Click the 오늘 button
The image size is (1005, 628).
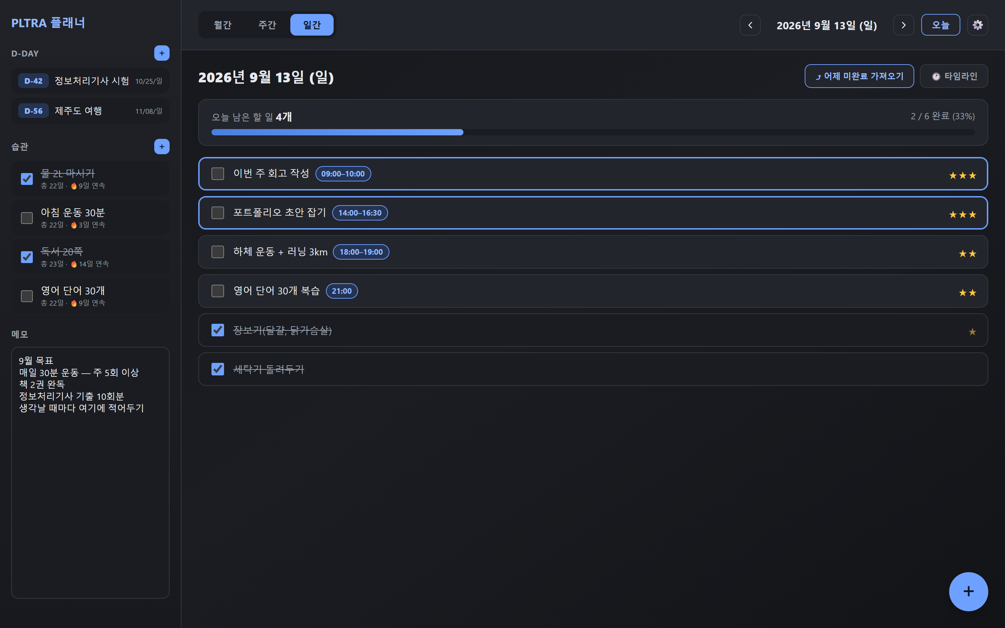pos(940,25)
